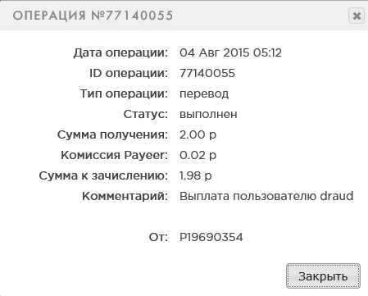Click the ОПЕРАЦИЯ №77140055 dialog title
Screen dimensions: 368x296
(93, 16)
